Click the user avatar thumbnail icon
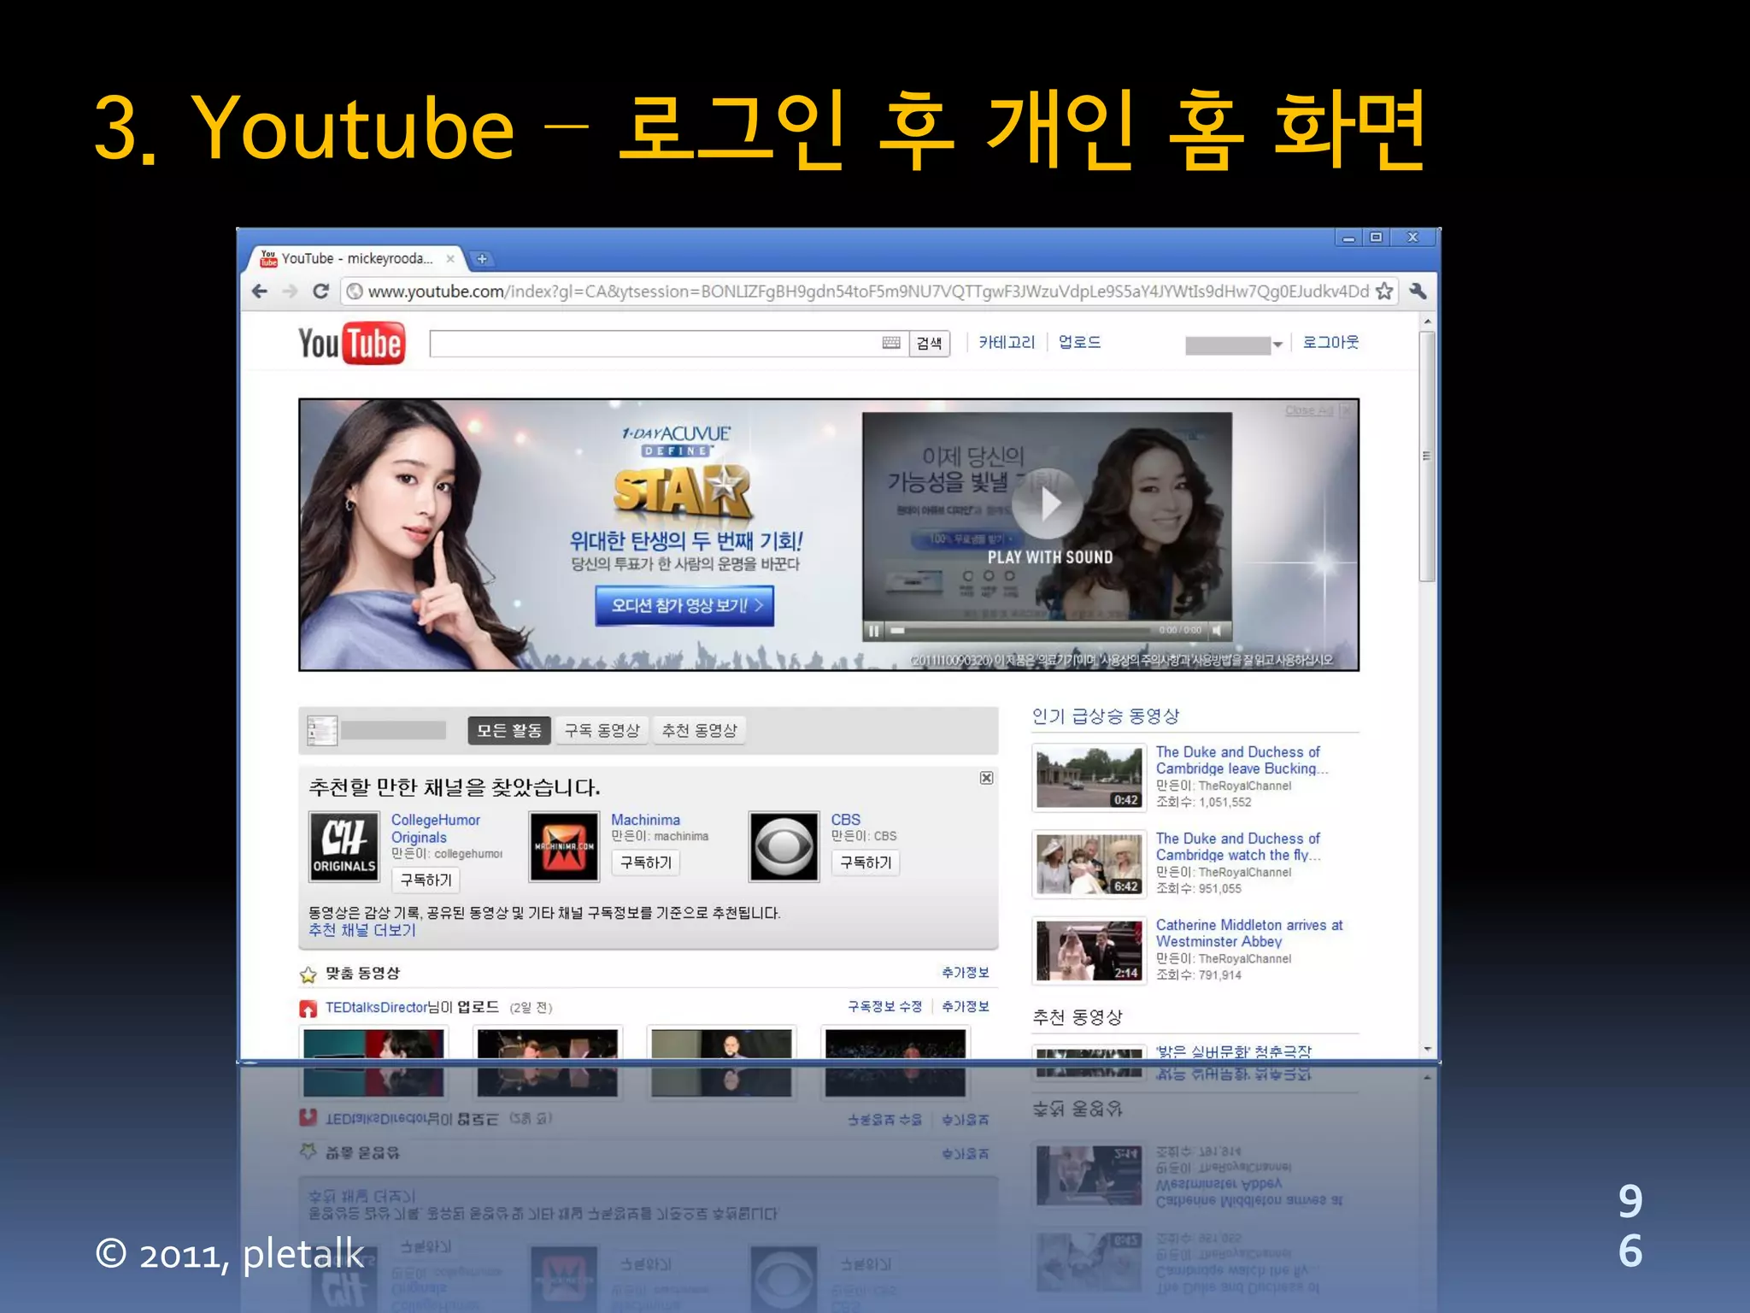Image resolution: width=1750 pixels, height=1313 pixels. 322,731
